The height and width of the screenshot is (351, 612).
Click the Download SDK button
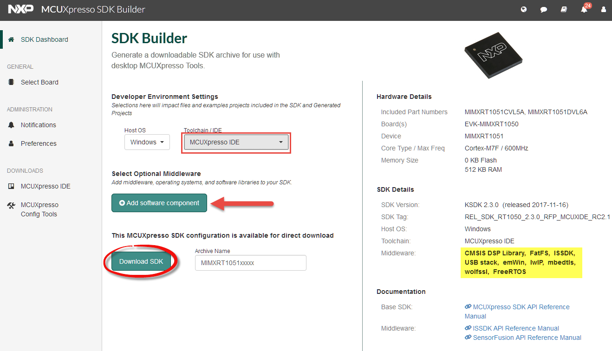coord(141,261)
